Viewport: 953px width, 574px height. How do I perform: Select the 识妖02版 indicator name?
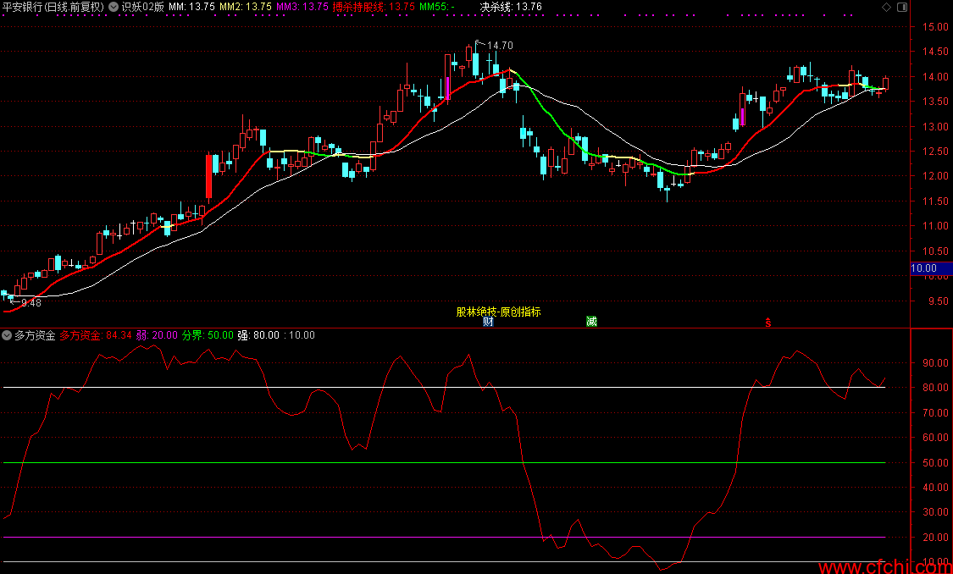(143, 8)
